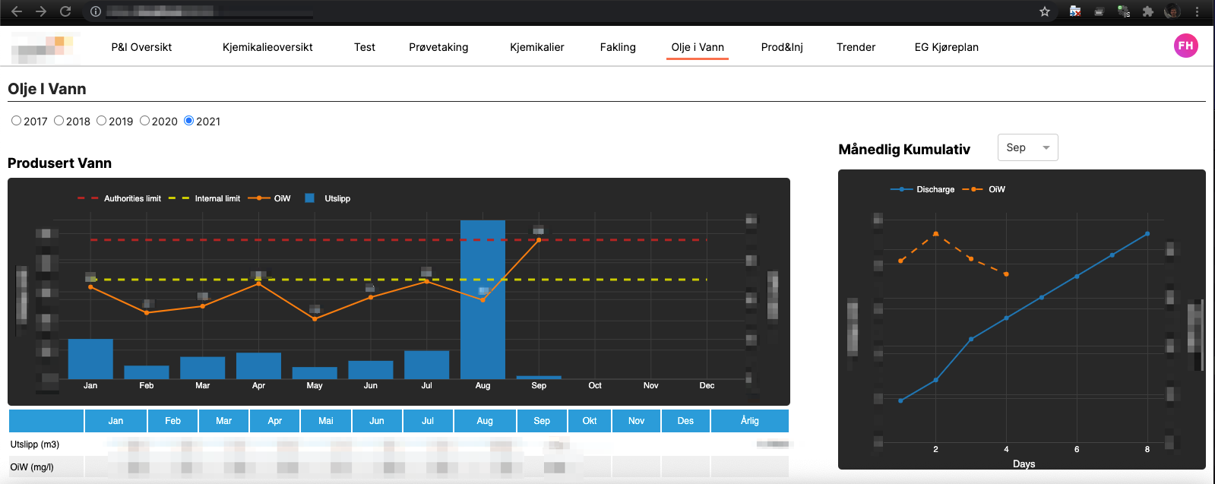Open the Kjemikalieoversikt tab

point(267,47)
